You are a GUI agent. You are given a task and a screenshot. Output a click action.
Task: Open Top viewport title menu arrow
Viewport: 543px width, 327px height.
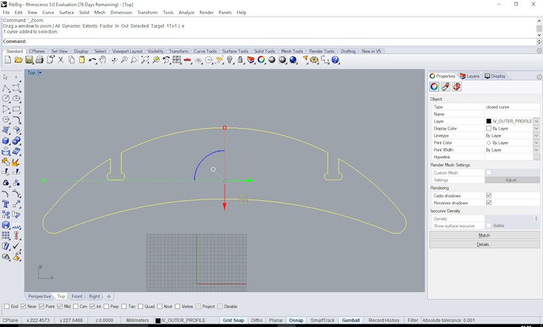(40, 73)
